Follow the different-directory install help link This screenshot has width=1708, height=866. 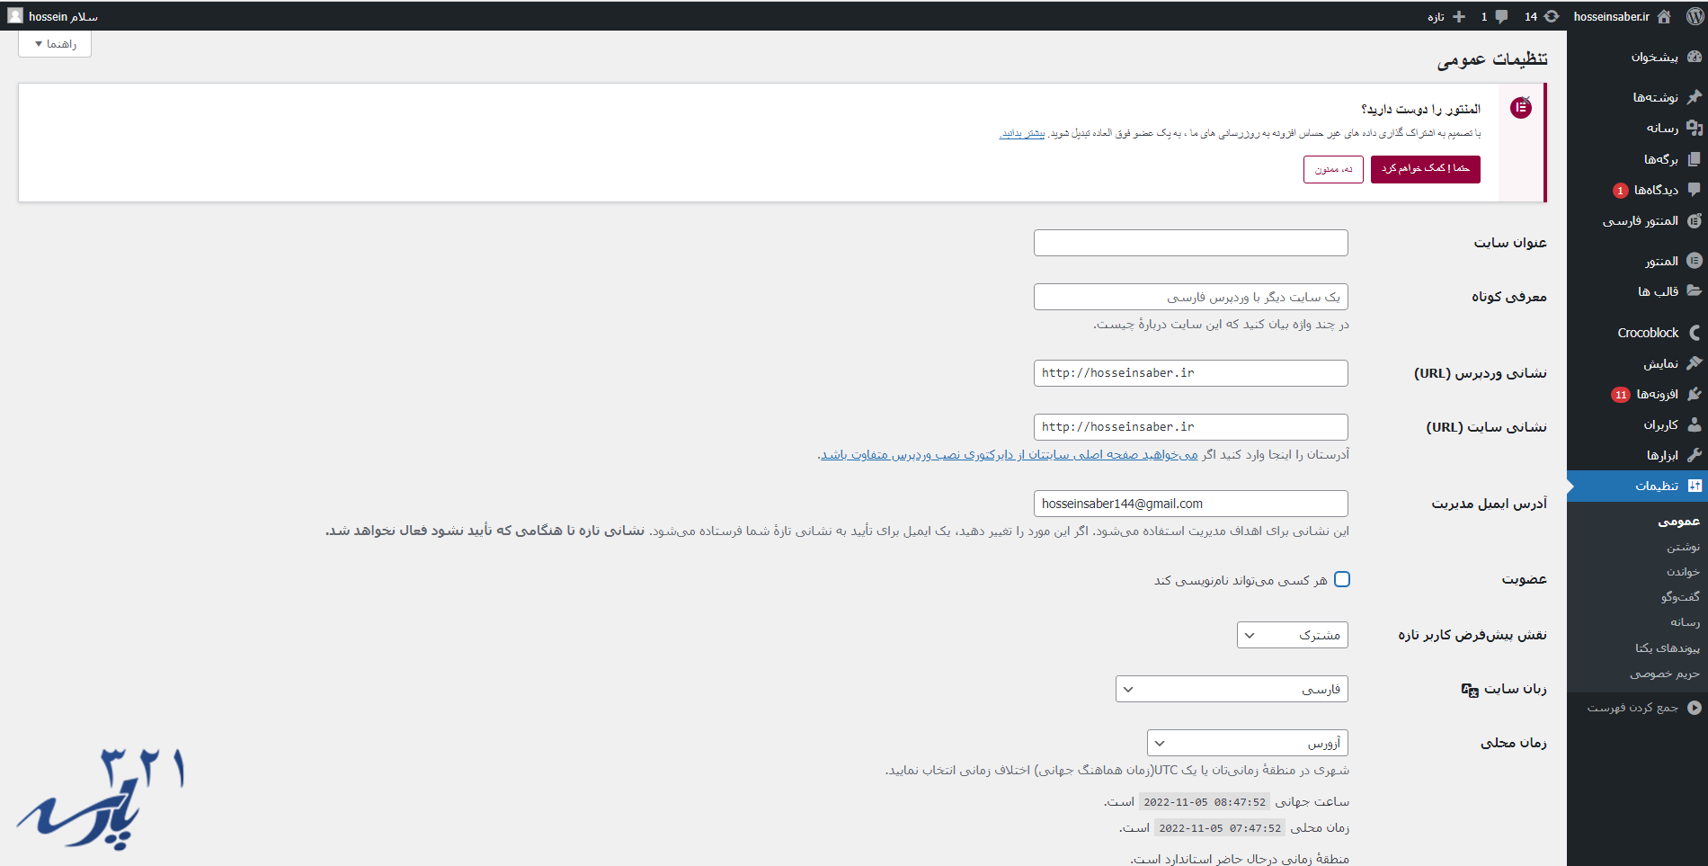coord(1009,455)
